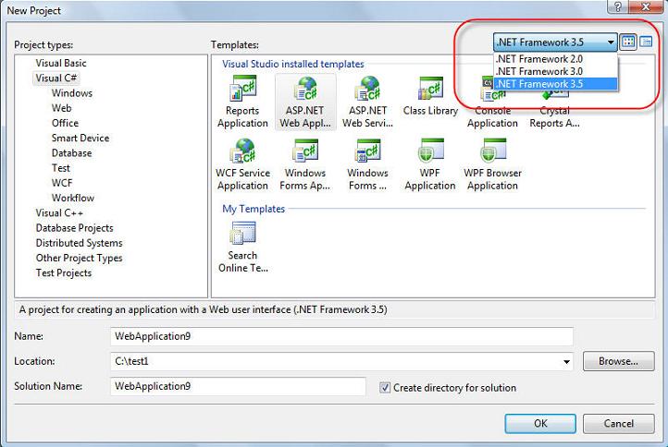The image size is (668, 447).
Task: Select the Console Application template
Action: point(492,103)
